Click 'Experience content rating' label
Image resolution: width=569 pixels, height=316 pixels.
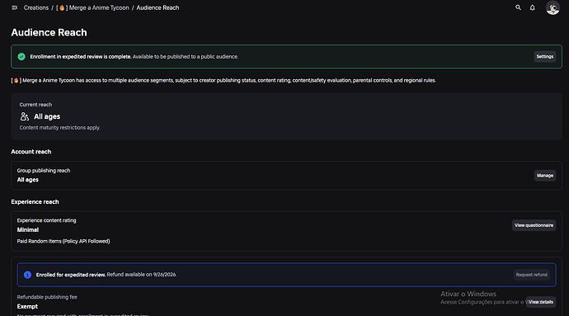point(46,220)
